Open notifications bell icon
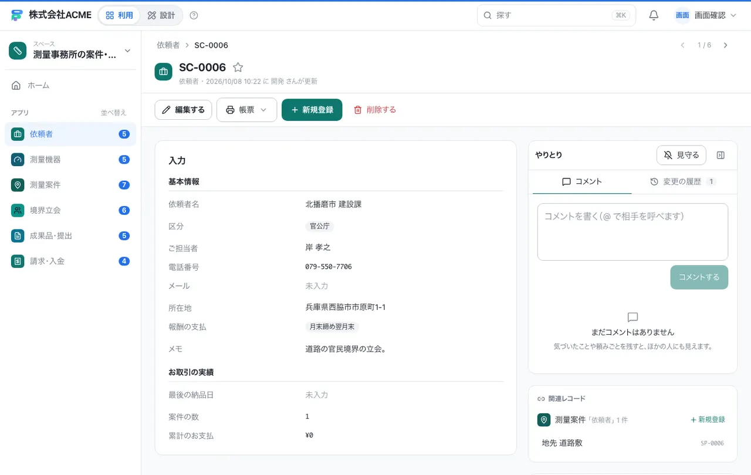This screenshot has width=751, height=475. [x=654, y=15]
